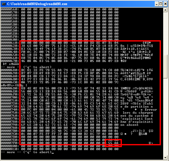Click offset address 00000610
This screenshot has width=169, height=161.
(9, 43)
